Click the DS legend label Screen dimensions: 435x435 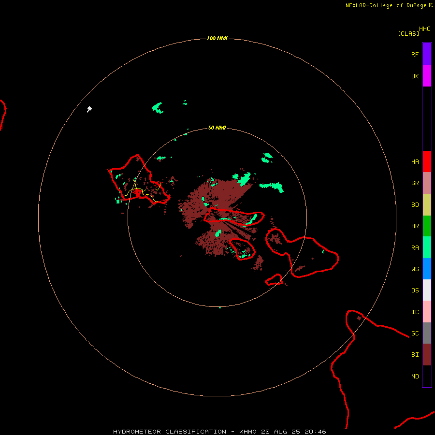[415, 290]
